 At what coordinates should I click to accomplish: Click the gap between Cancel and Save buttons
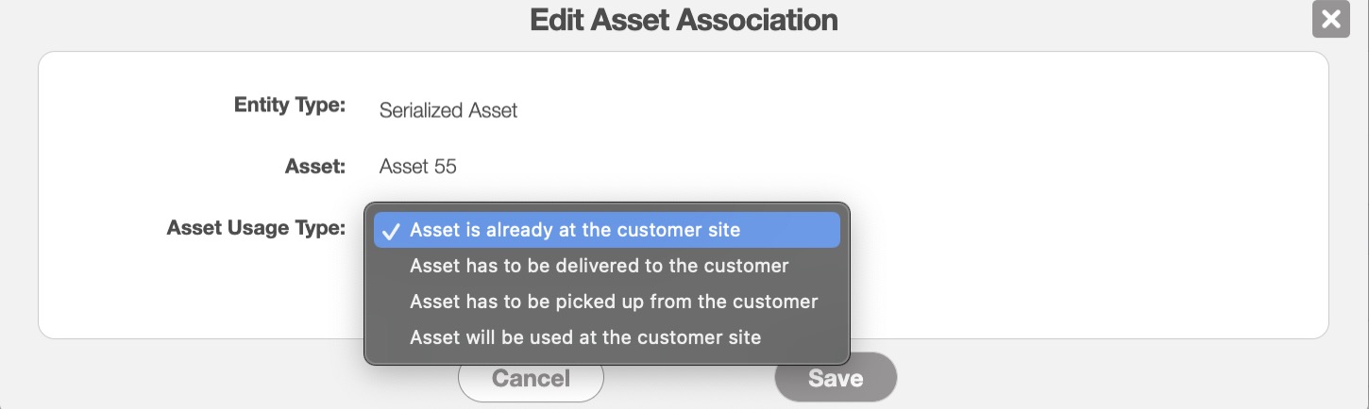pyautogui.click(x=689, y=378)
